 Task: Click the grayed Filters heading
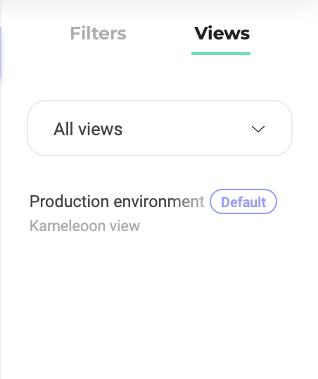point(98,33)
